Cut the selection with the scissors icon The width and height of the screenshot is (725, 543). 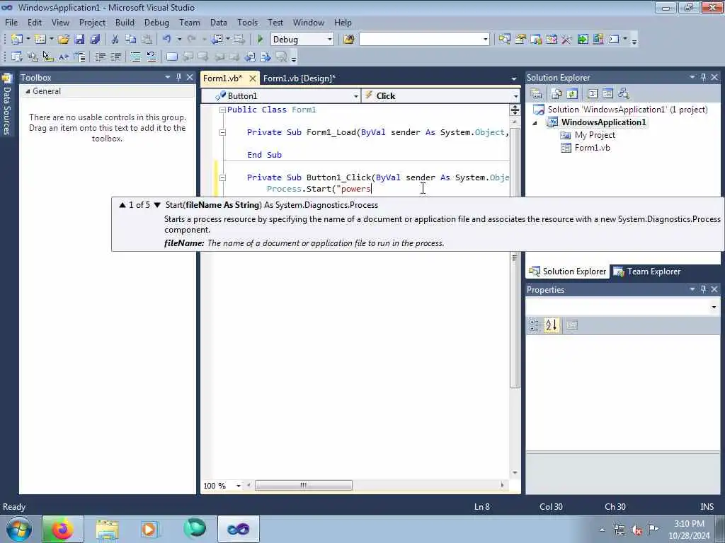click(115, 40)
